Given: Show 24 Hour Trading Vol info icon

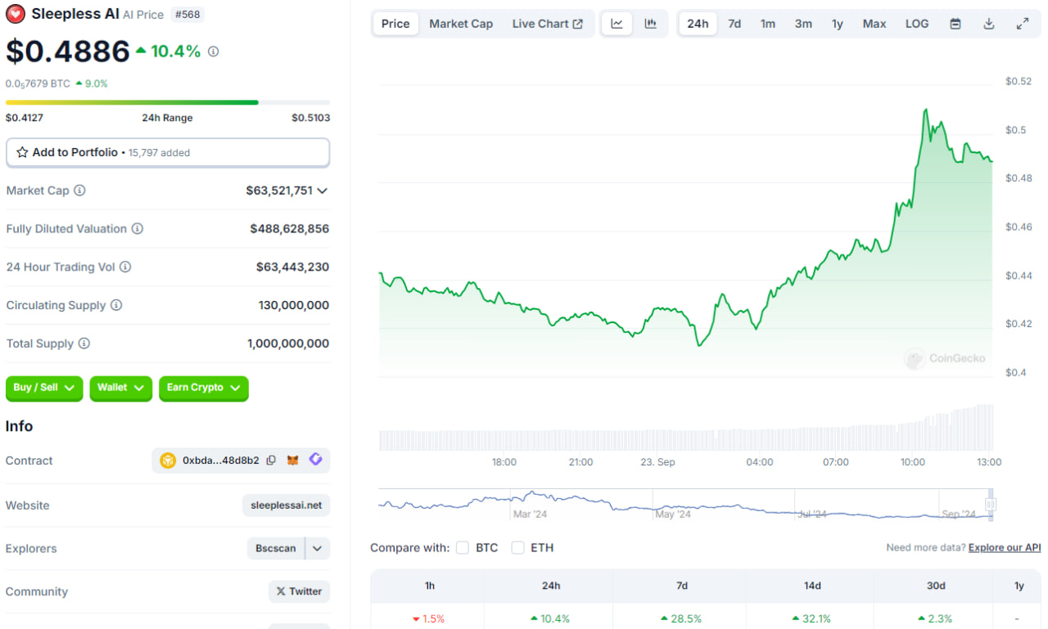Looking at the screenshot, I should pyautogui.click(x=125, y=267).
